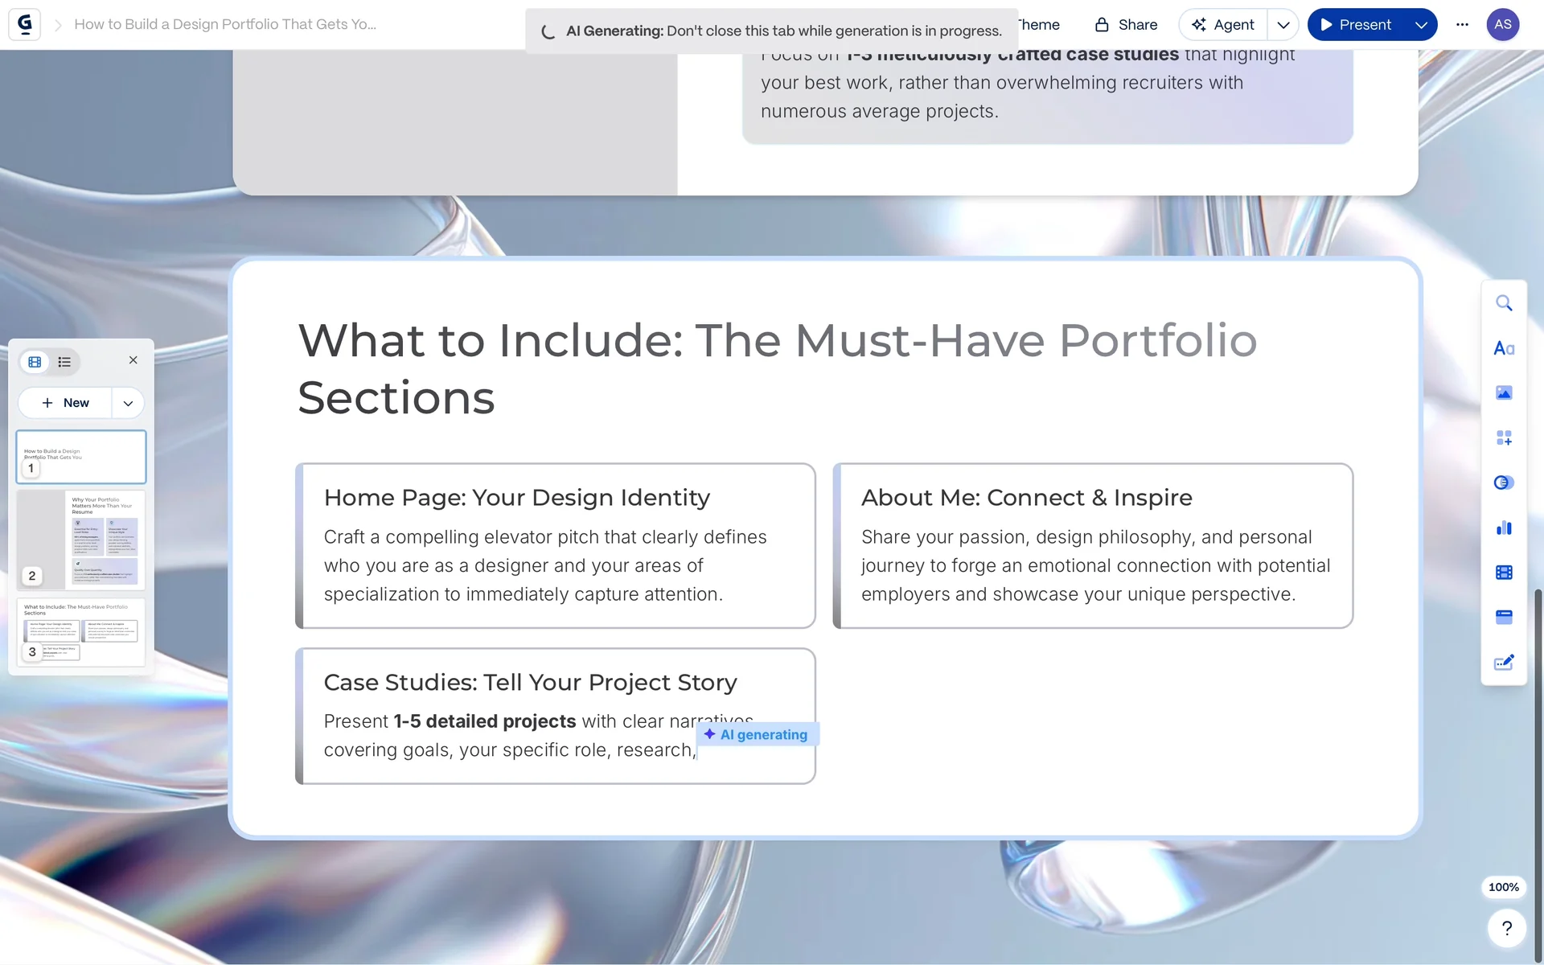
Task: Open the video and media embed icon
Action: click(x=1503, y=573)
